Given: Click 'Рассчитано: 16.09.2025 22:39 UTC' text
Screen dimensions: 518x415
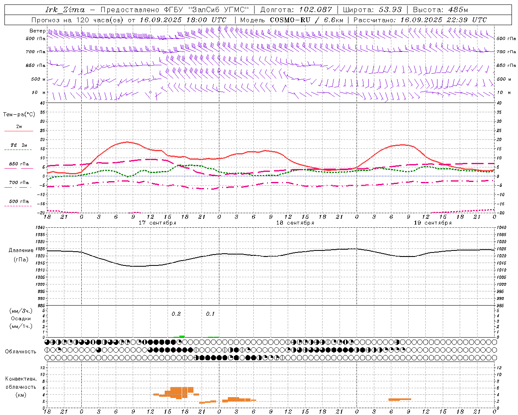Looking at the screenshot, I should click(x=420, y=20).
